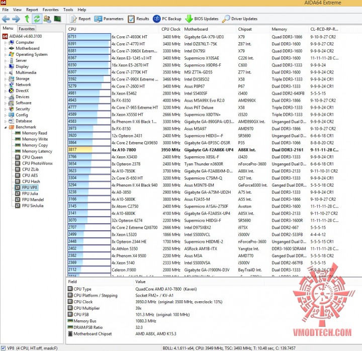This screenshot has width=362, height=351.
Task: Expand the Multimedia tree node
Action: coord(6,73)
